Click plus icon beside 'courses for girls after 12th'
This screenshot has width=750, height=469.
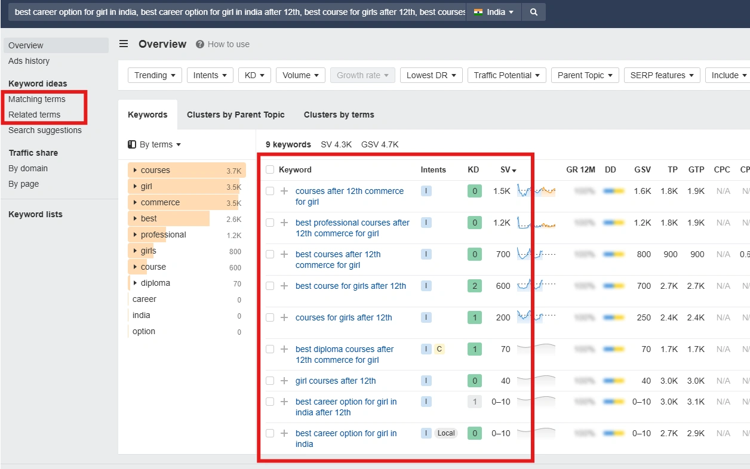tap(284, 317)
